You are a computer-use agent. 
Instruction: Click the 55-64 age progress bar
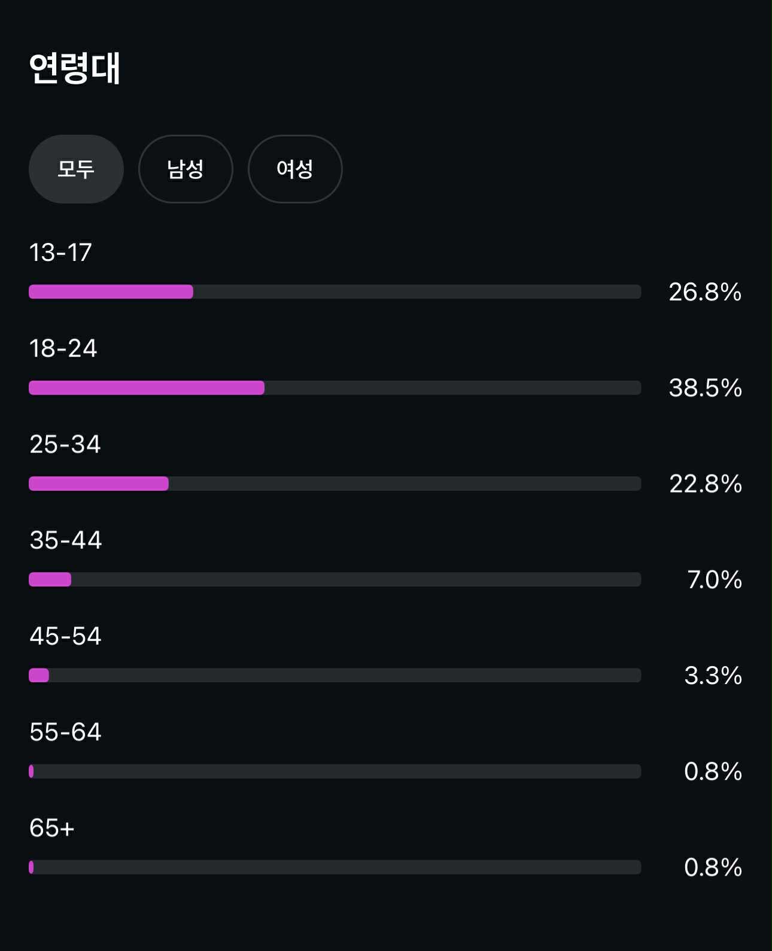coord(335,771)
